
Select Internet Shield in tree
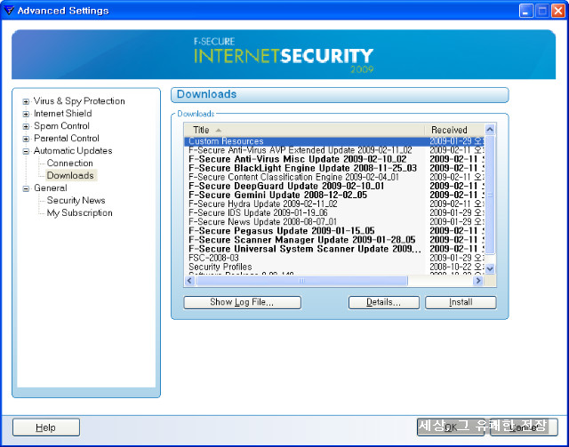coord(62,113)
